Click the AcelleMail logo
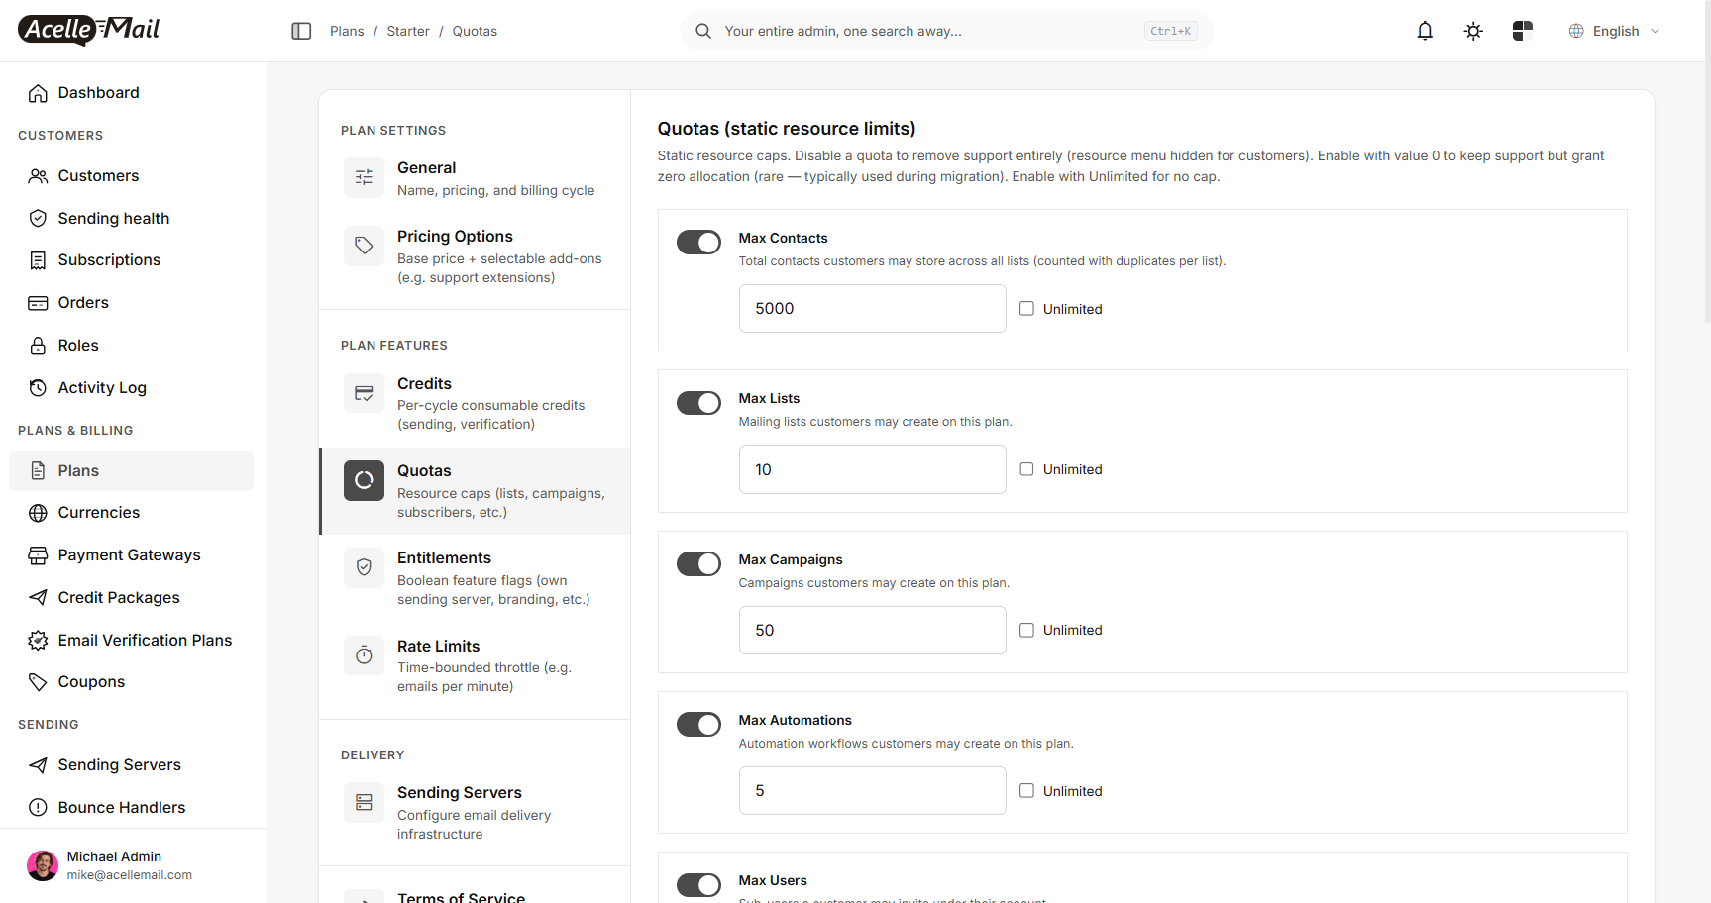This screenshot has width=1711, height=903. coord(89,30)
